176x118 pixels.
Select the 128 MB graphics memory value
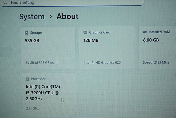click(91, 40)
